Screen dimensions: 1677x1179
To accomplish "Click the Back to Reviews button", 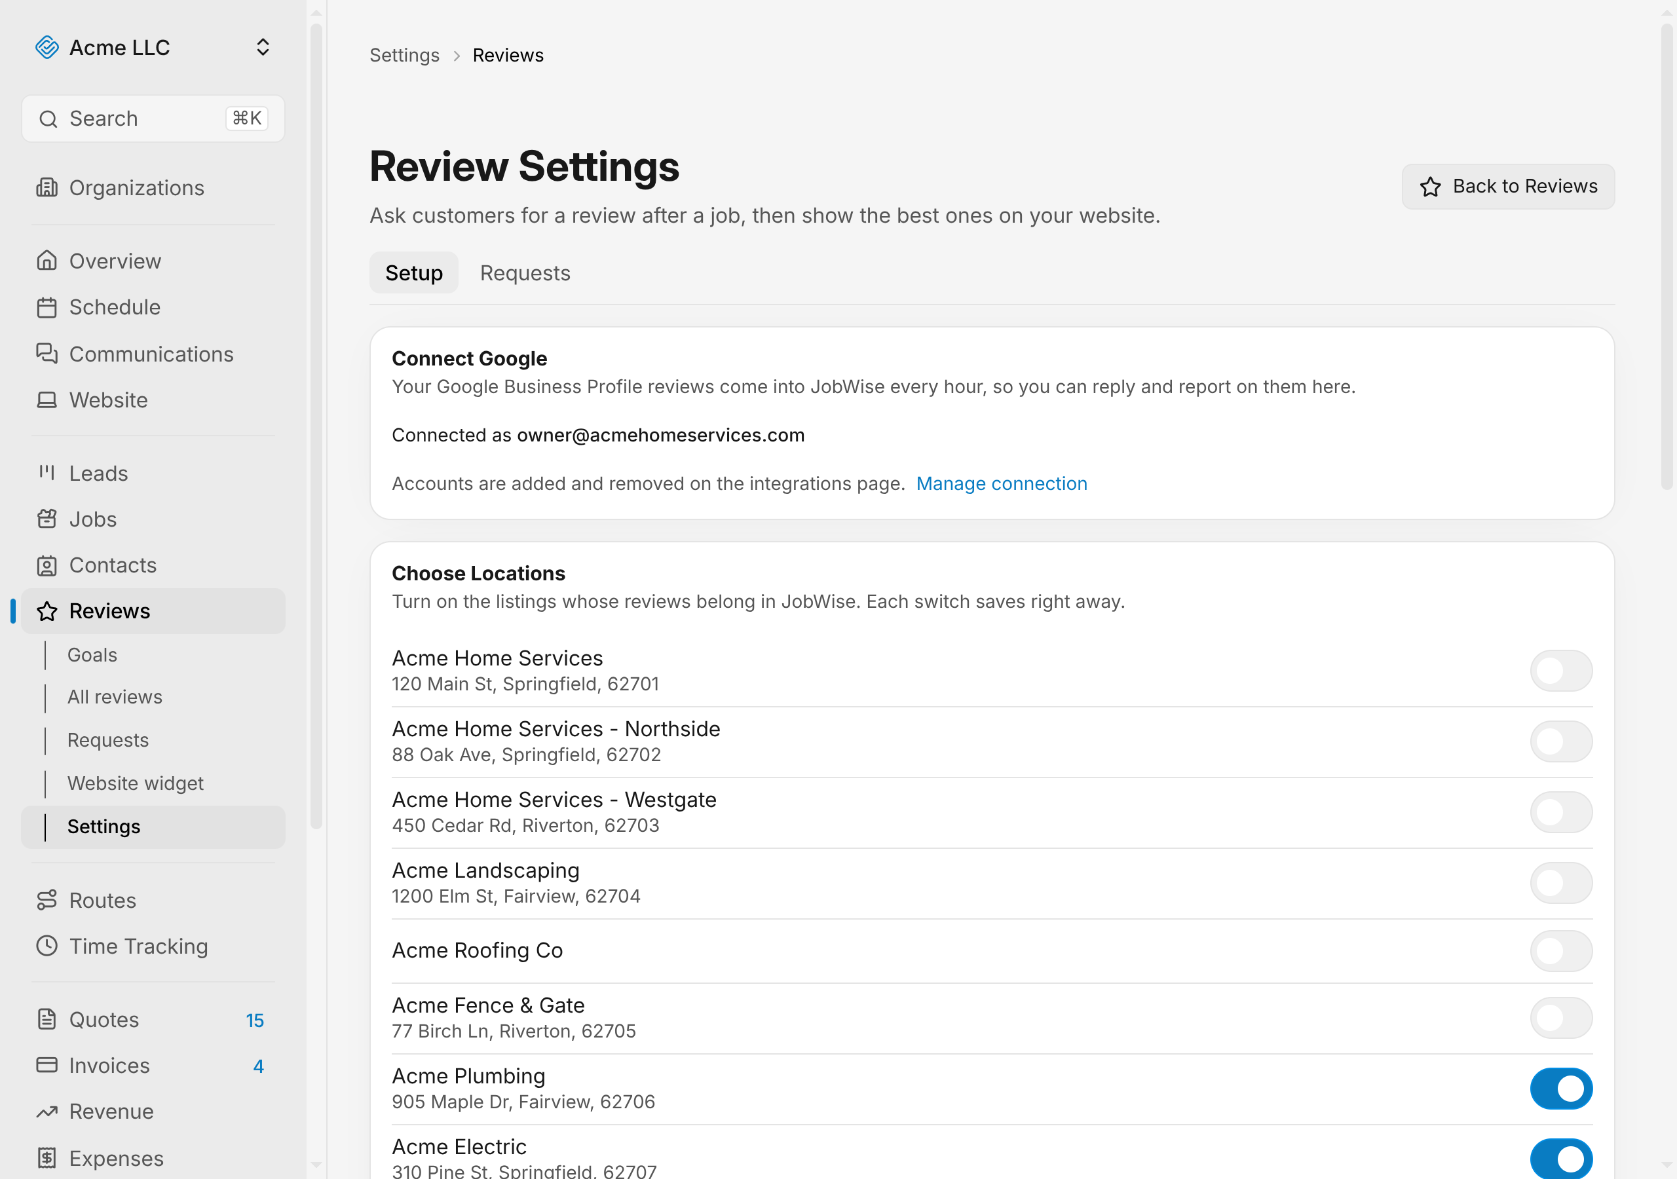I will click(1507, 186).
